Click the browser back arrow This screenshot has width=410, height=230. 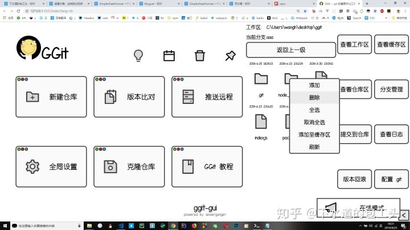[5, 11]
